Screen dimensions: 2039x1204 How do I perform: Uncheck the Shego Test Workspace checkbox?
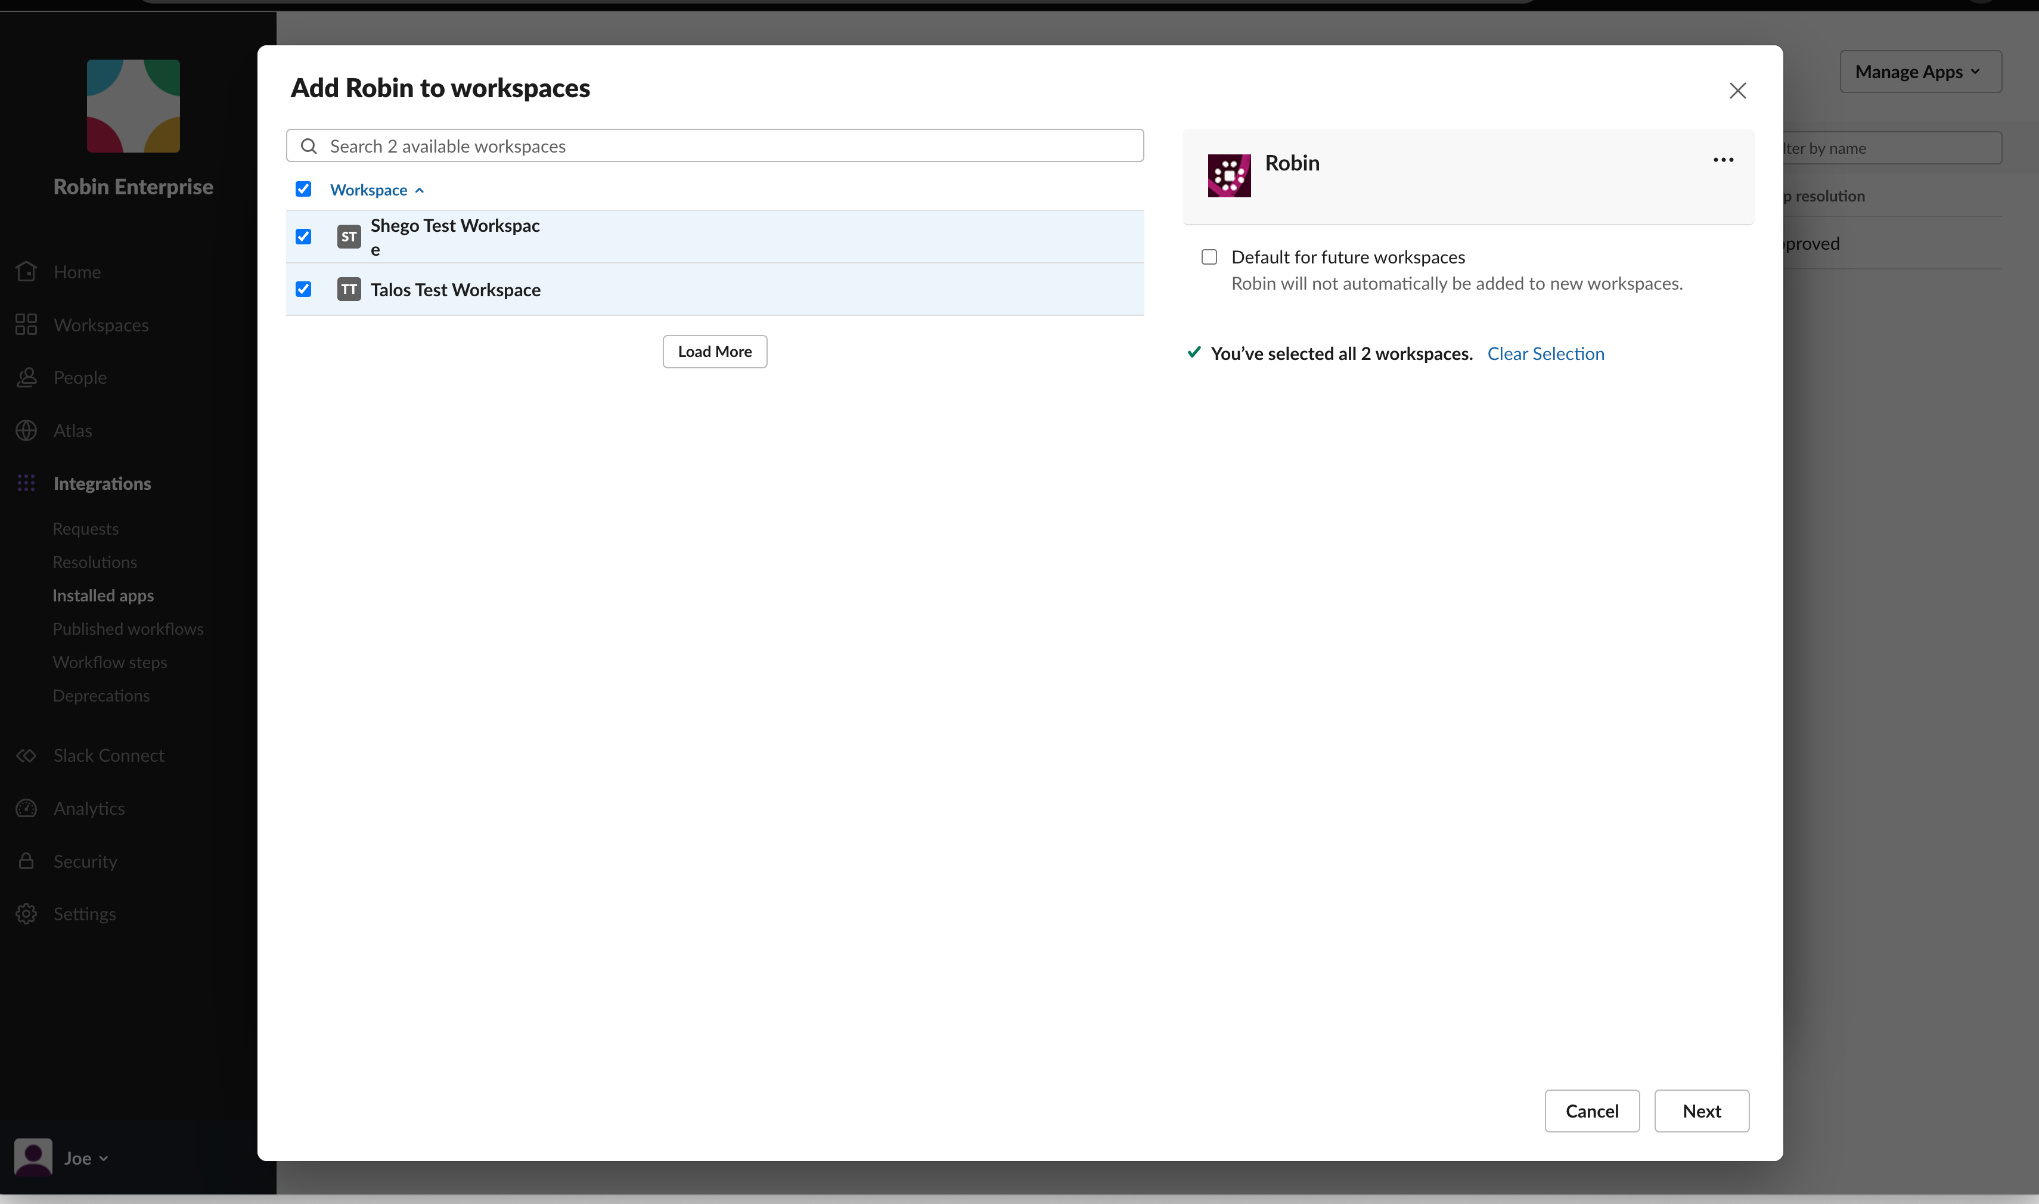[303, 236]
